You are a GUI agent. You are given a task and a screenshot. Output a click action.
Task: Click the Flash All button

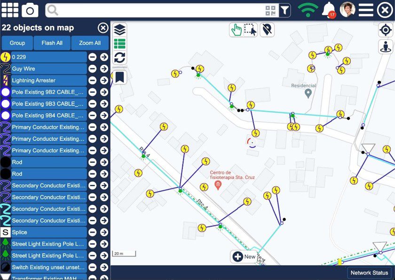(x=52, y=43)
